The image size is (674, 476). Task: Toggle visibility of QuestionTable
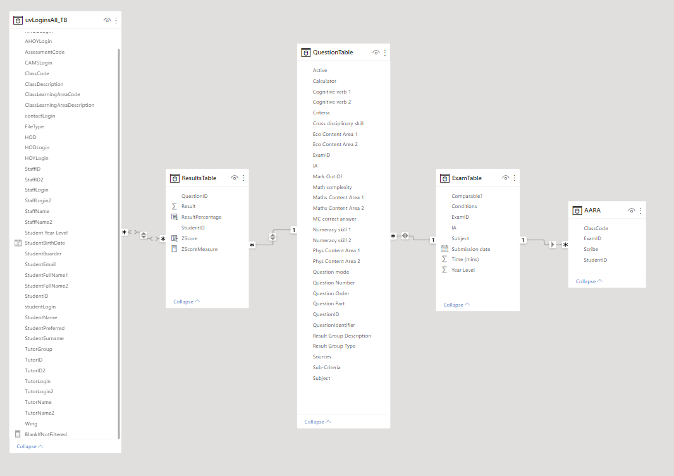pos(376,52)
